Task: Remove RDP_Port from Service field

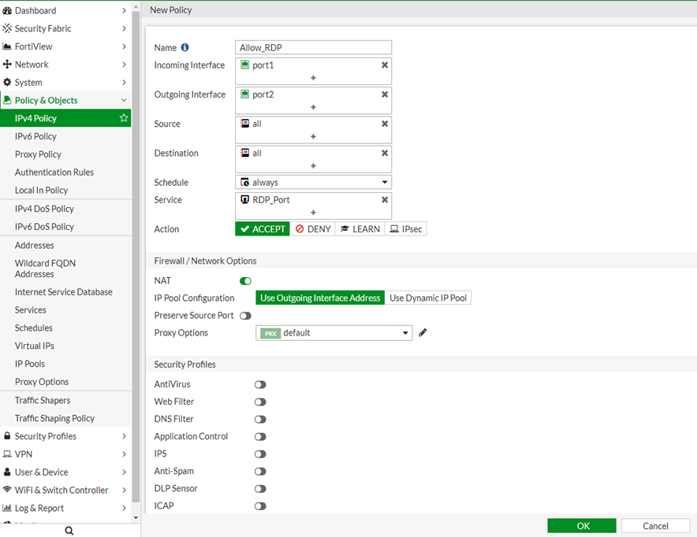Action: coord(385,200)
